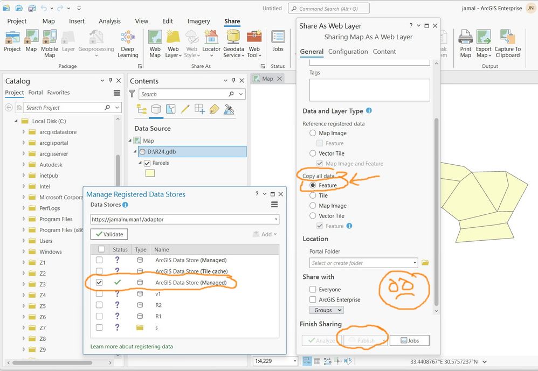Select Map Image under Reference registered data
This screenshot has width=538, height=371.
click(x=313, y=133)
